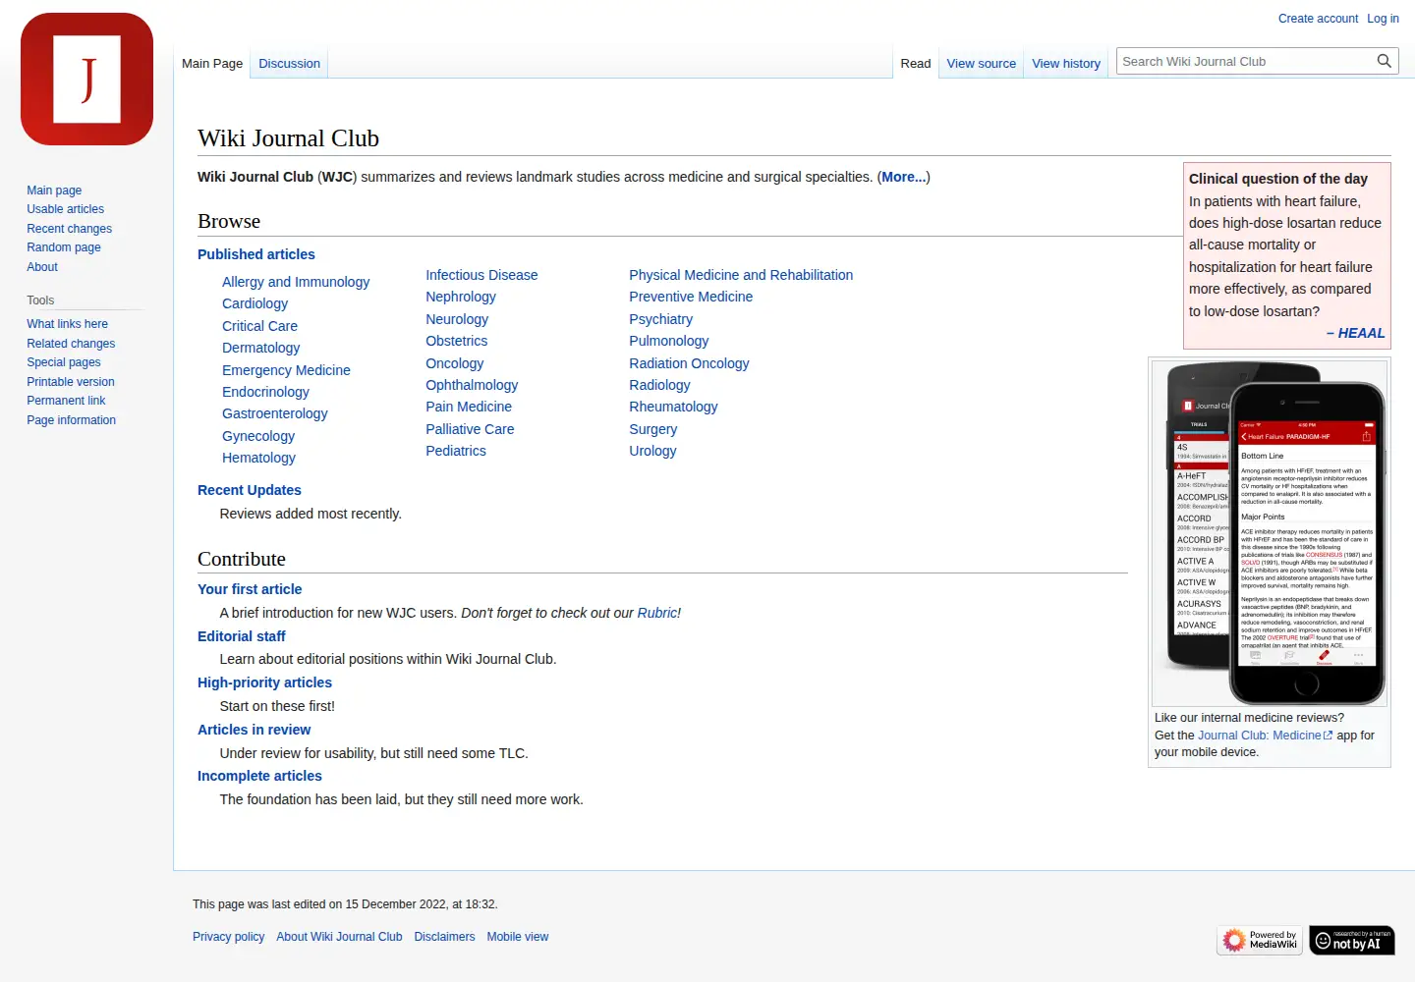Image resolution: width=1415 pixels, height=982 pixels.
Task: Switch to the Discussion tab
Action: click(289, 63)
